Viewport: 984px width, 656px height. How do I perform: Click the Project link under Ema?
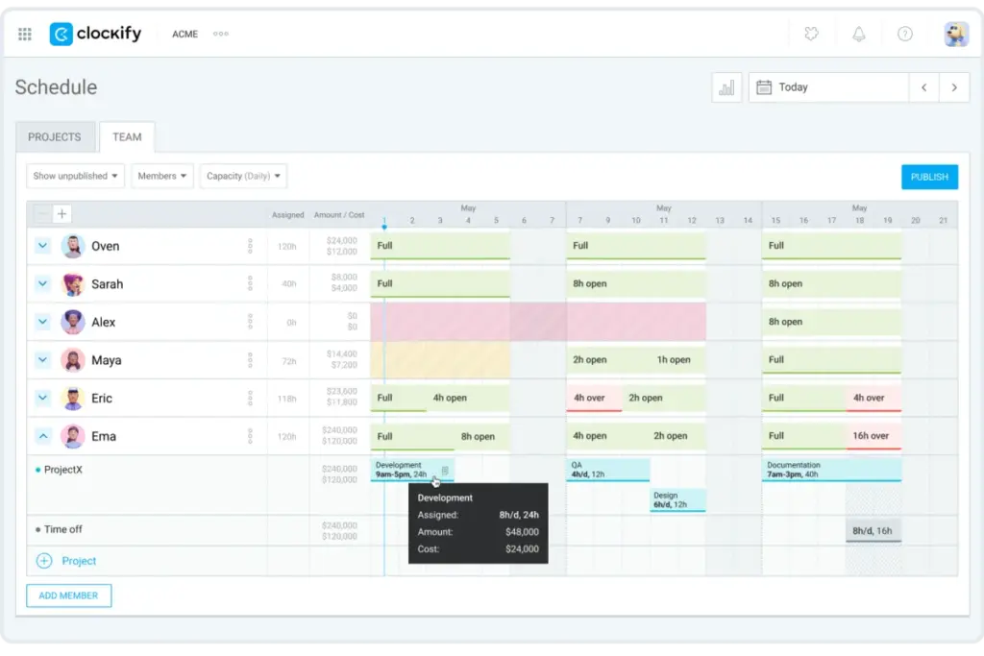coord(79,561)
